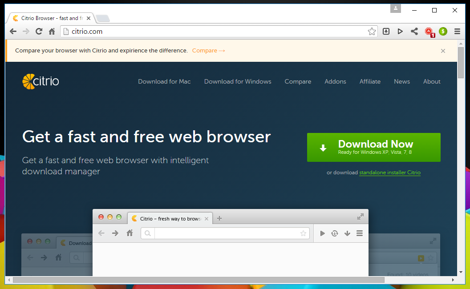Close the Citrio Browser tab
This screenshot has width=470, height=289.
[x=89, y=18]
